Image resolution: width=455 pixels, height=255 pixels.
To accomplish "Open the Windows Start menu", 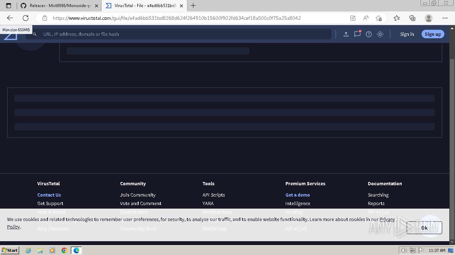I will (x=10, y=250).
